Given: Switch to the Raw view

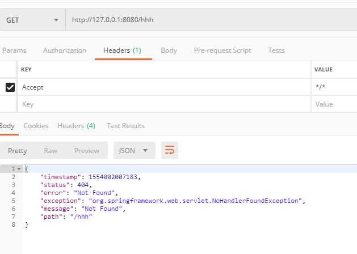Looking at the screenshot, I should [x=51, y=151].
